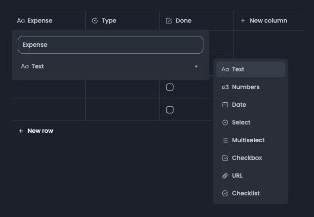Image resolution: width=314 pixels, height=217 pixels.
Task: Toggle the Done checkbox in third row
Action: pyautogui.click(x=170, y=87)
